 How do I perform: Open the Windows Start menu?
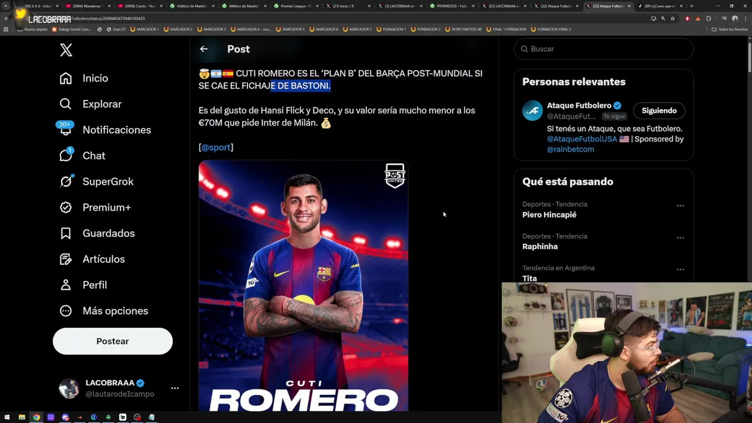pos(7,417)
